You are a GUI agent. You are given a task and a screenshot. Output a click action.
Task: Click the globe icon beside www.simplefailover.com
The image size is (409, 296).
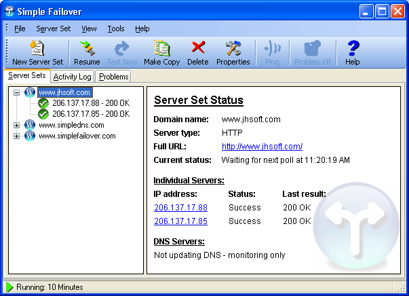click(30, 136)
